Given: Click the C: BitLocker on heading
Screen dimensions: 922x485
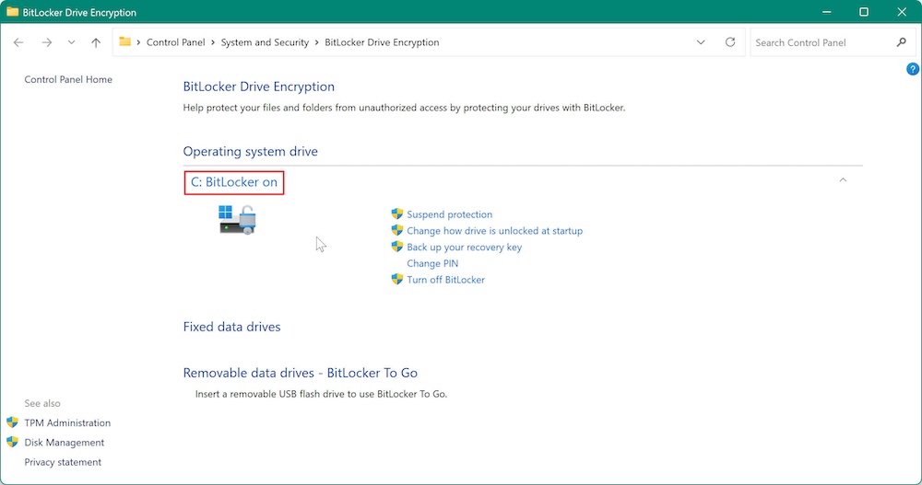Looking at the screenshot, I should (234, 182).
